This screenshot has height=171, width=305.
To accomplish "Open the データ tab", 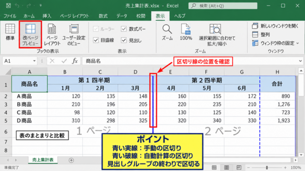I will pos(122,16).
